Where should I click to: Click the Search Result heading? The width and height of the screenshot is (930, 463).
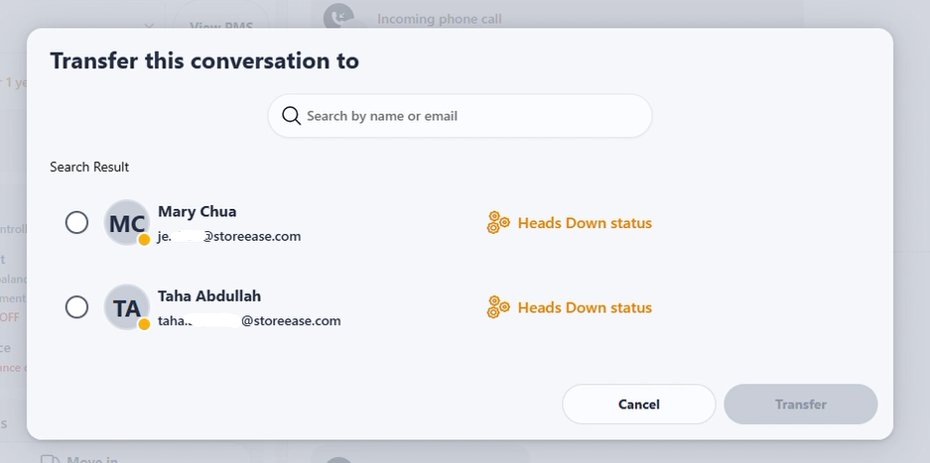pos(89,168)
